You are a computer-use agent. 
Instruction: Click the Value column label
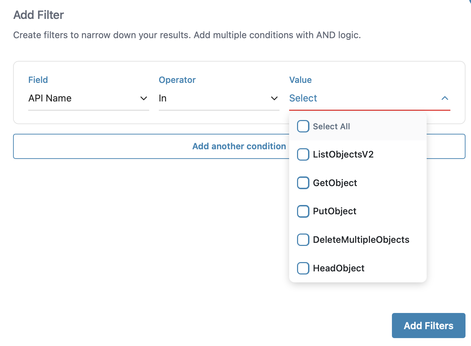300,80
